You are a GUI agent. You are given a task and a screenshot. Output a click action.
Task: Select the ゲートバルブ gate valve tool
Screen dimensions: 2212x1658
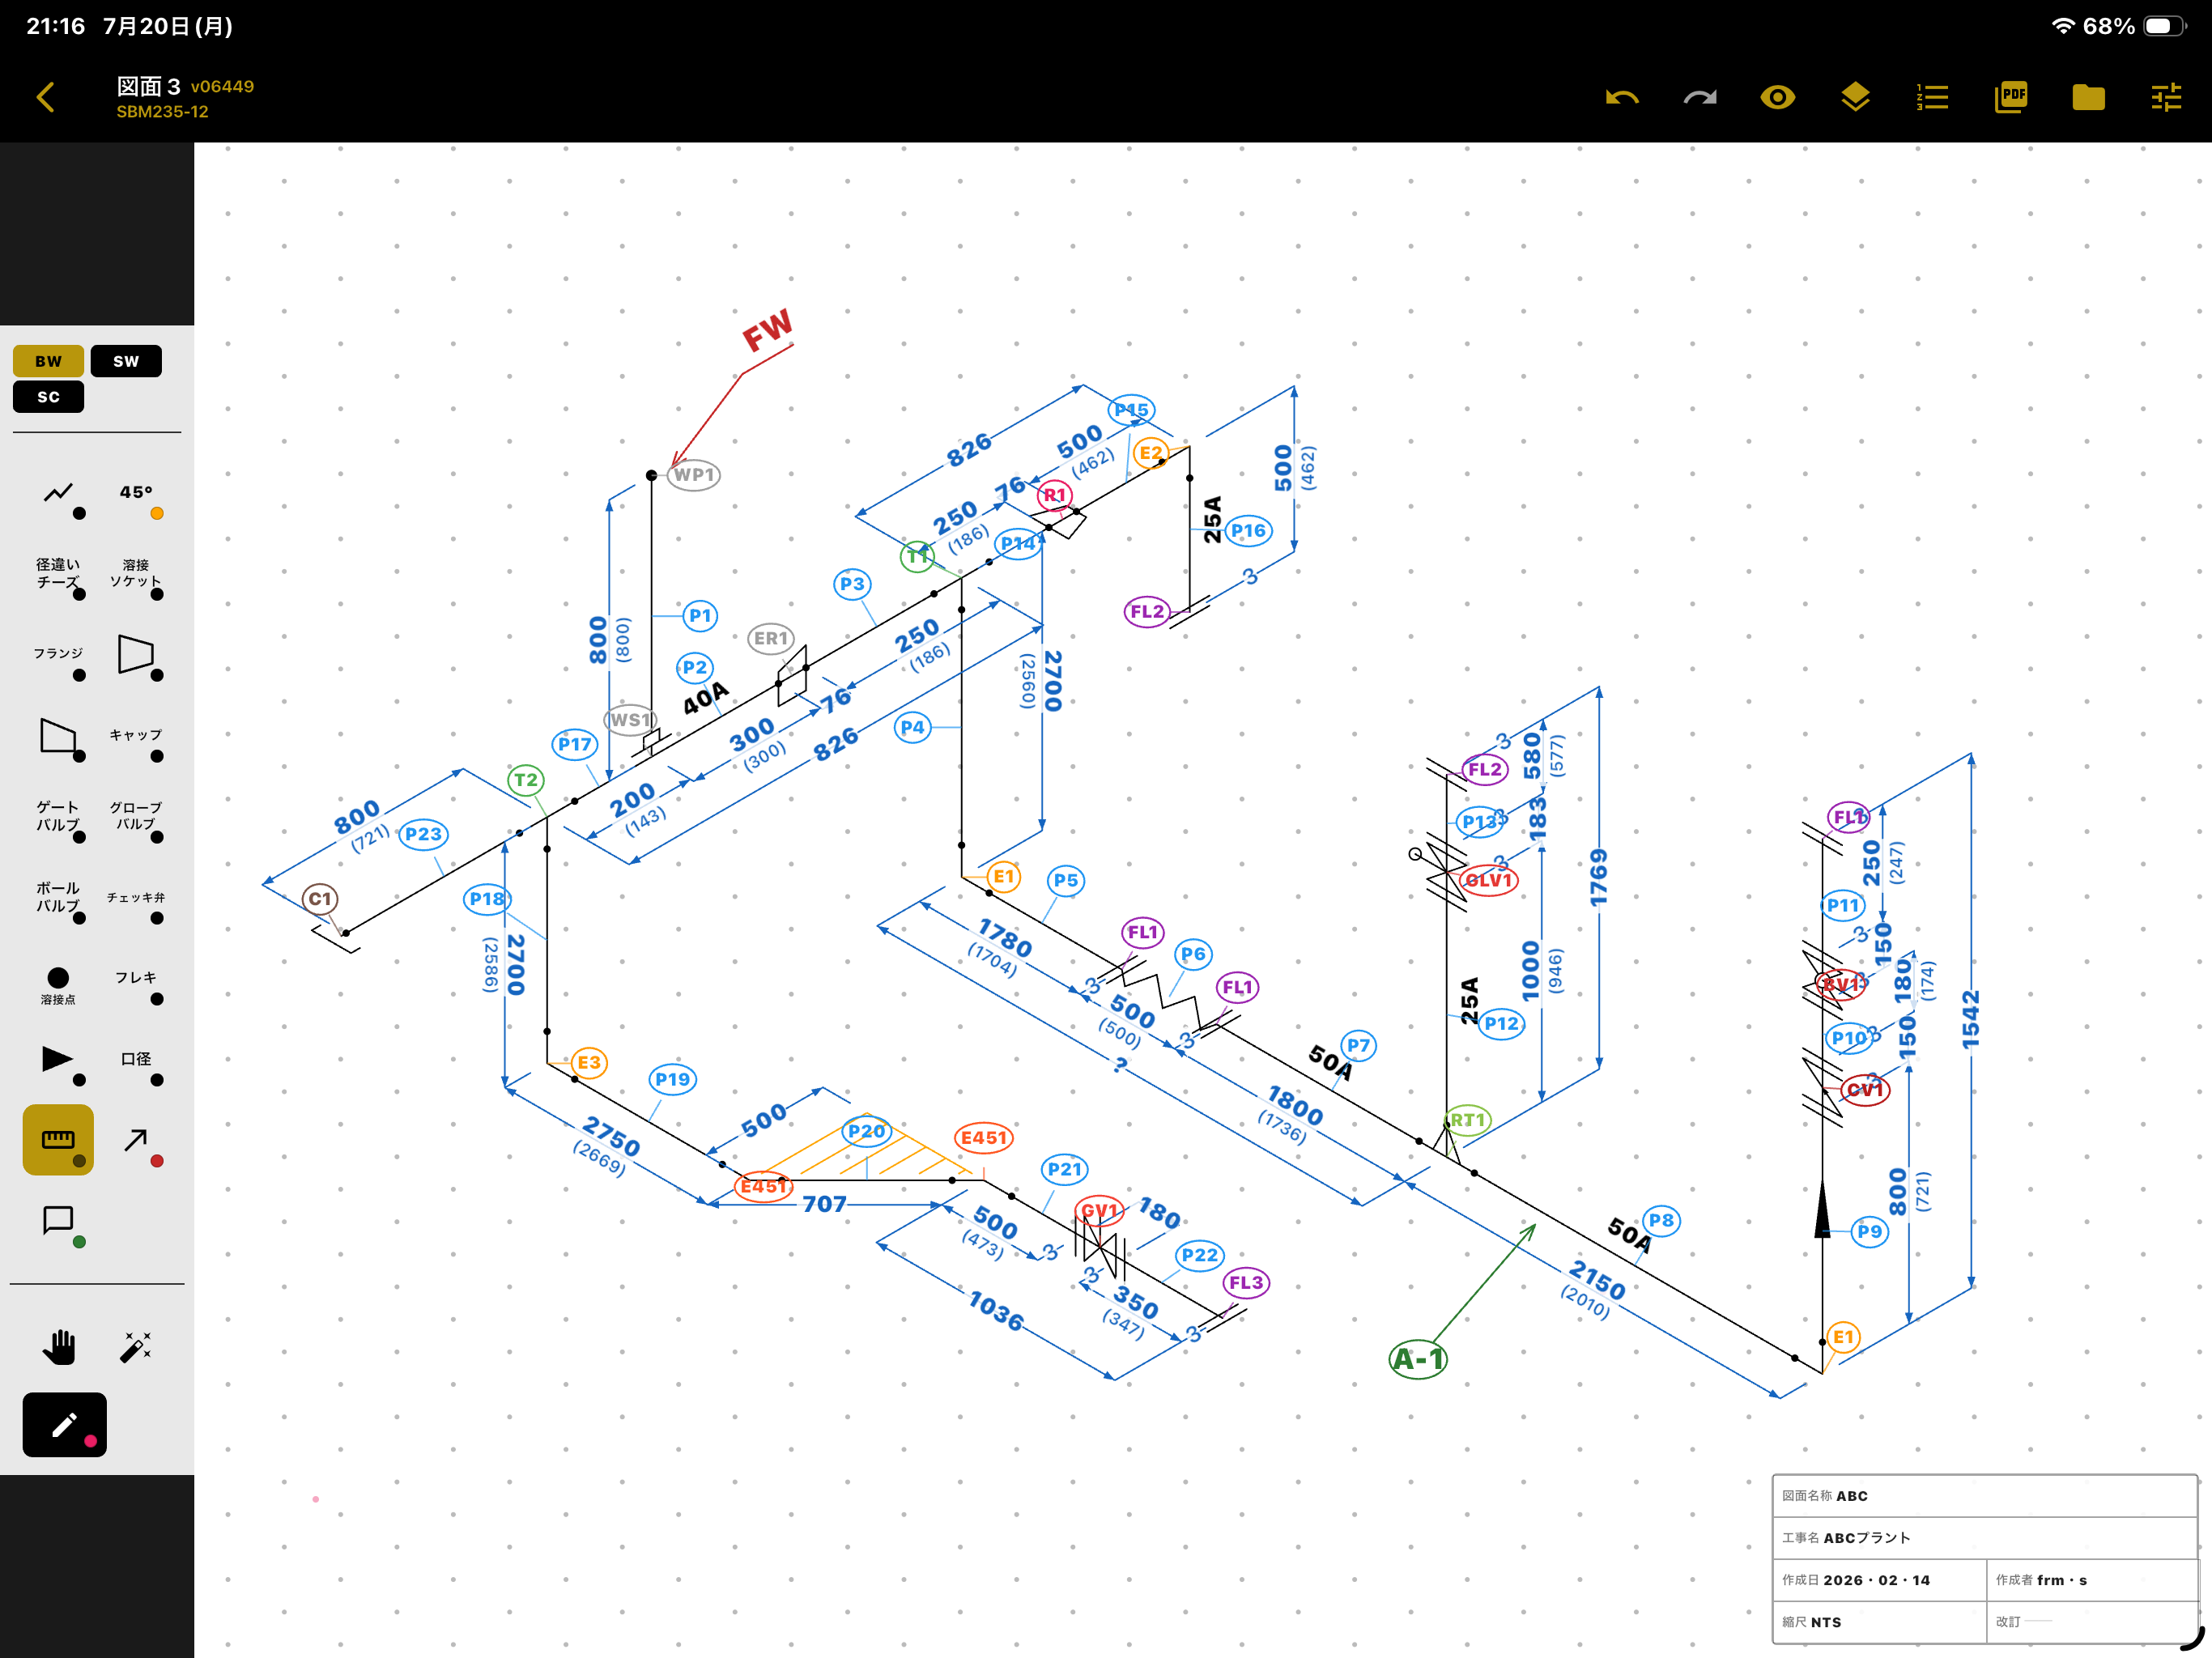[58, 817]
